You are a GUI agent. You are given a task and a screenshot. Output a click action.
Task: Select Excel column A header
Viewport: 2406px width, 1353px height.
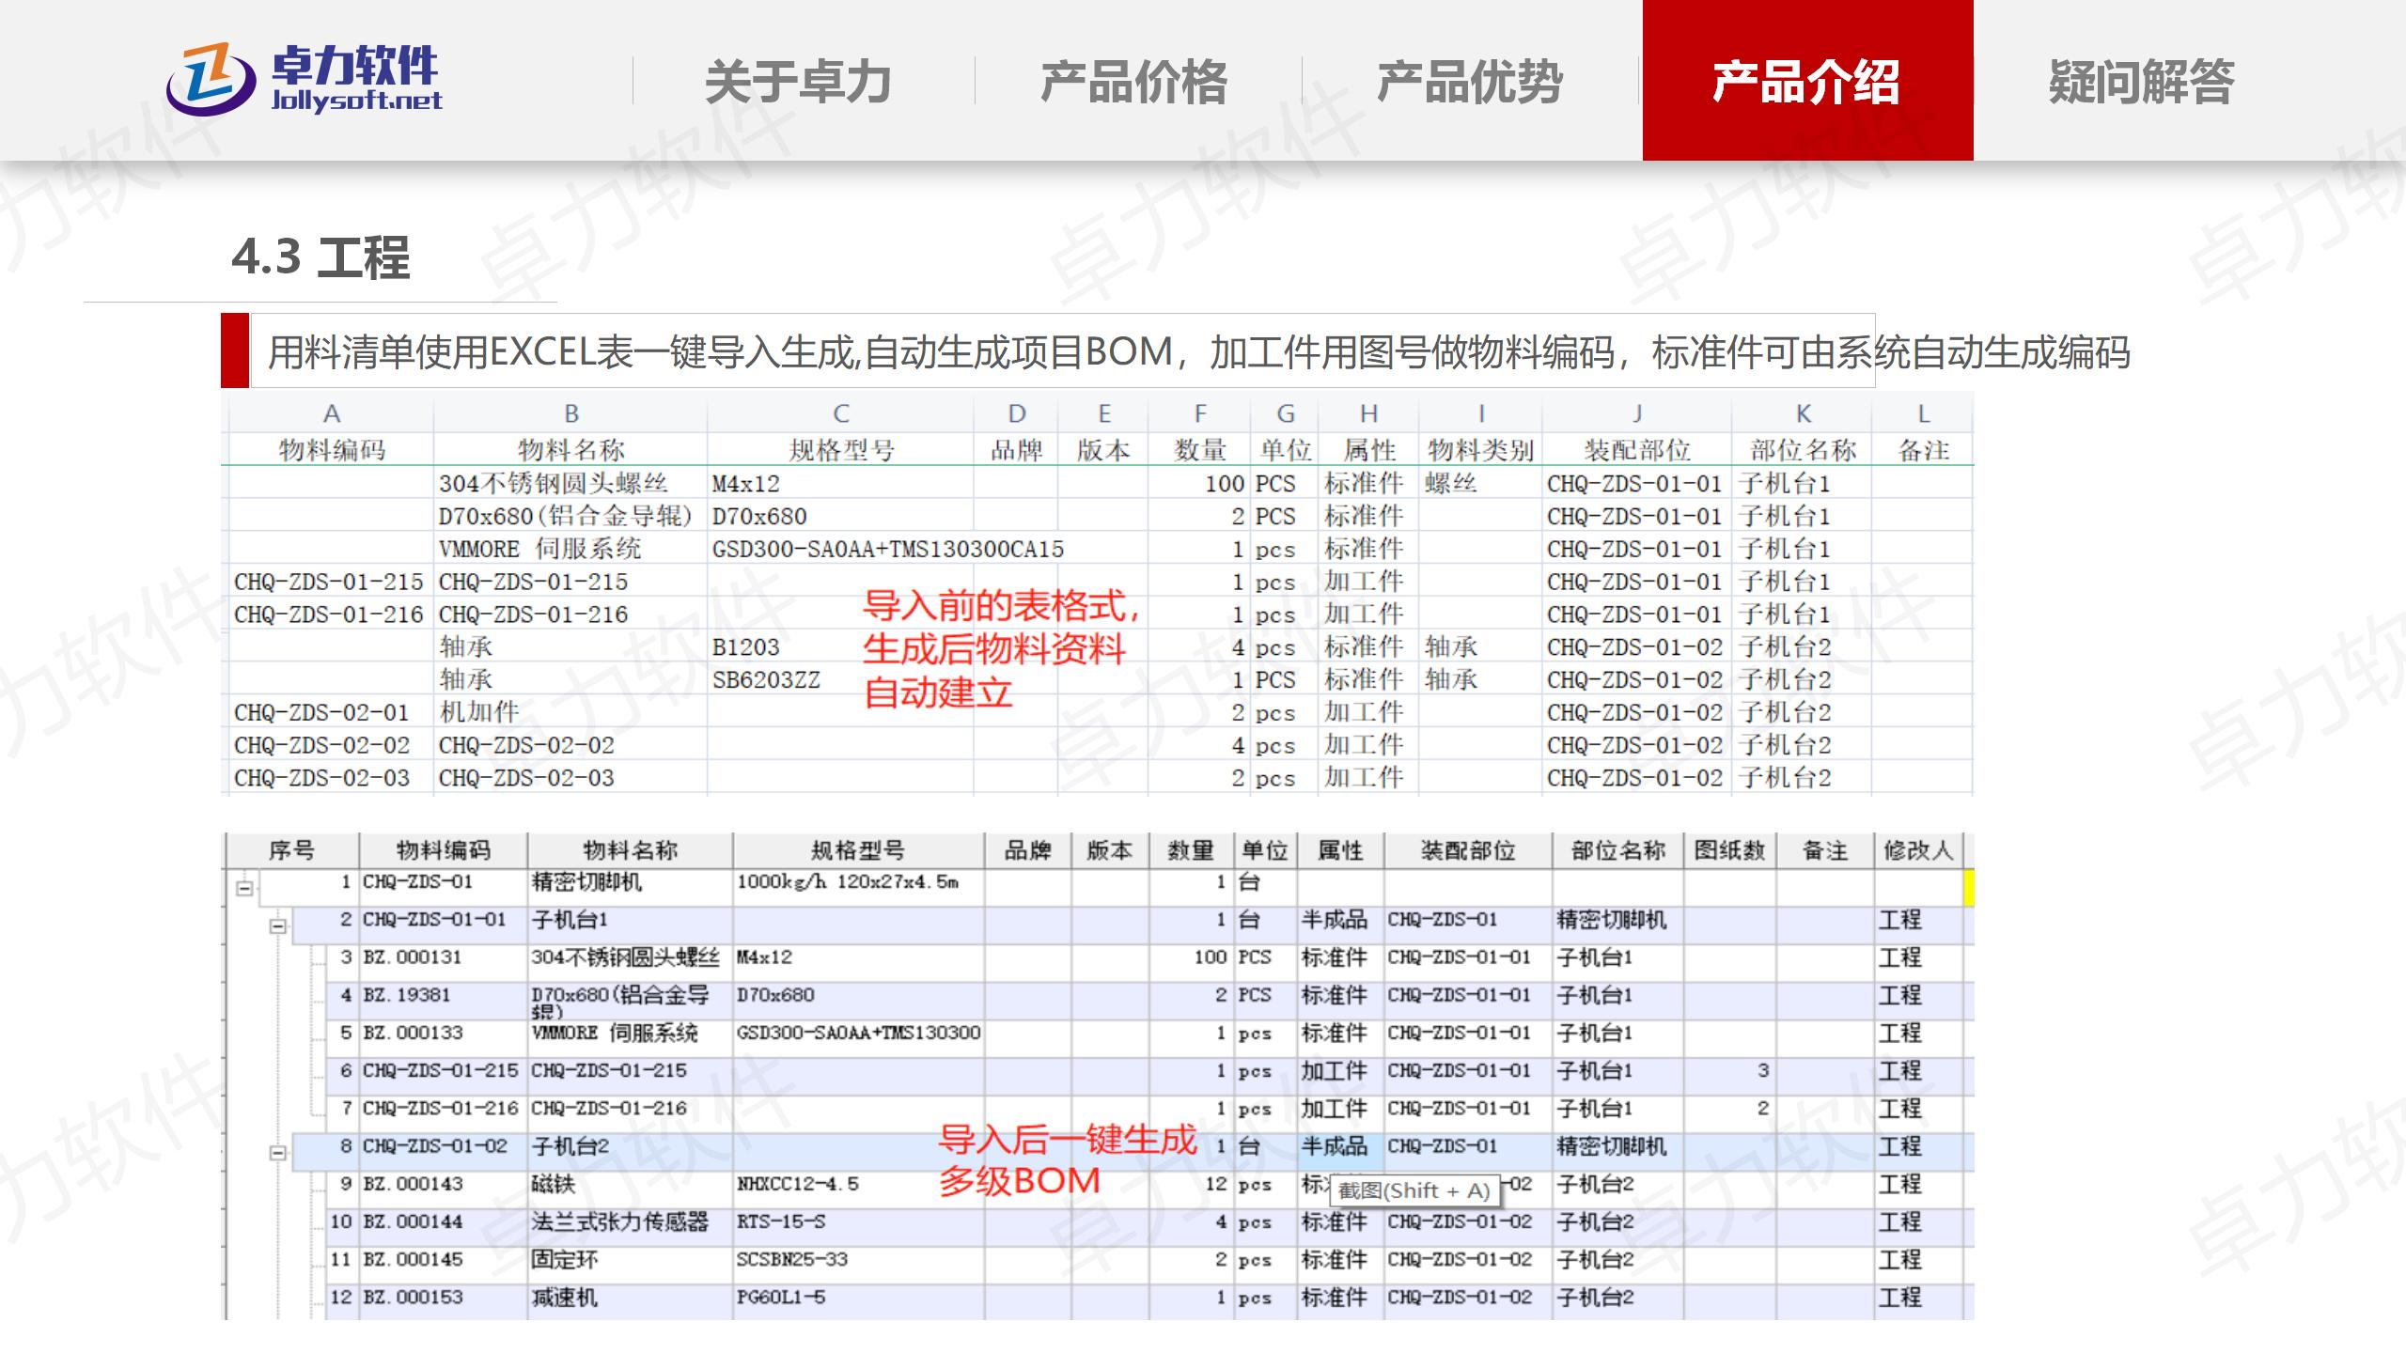tap(331, 413)
